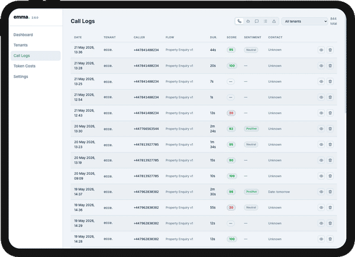Screen dimensions: 355x257
Task: View details of 20 May 13:23 call
Action: [321, 145]
